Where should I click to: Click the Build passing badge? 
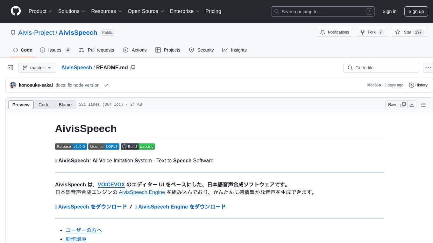coord(138,146)
